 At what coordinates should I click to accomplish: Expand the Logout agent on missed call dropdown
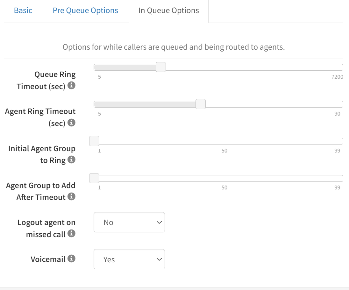coord(129,222)
